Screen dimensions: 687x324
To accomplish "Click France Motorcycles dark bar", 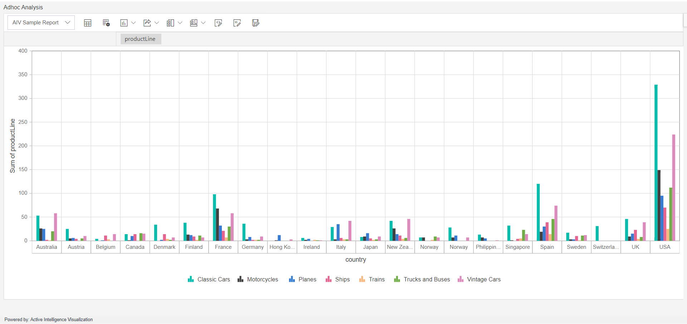I will [218, 224].
